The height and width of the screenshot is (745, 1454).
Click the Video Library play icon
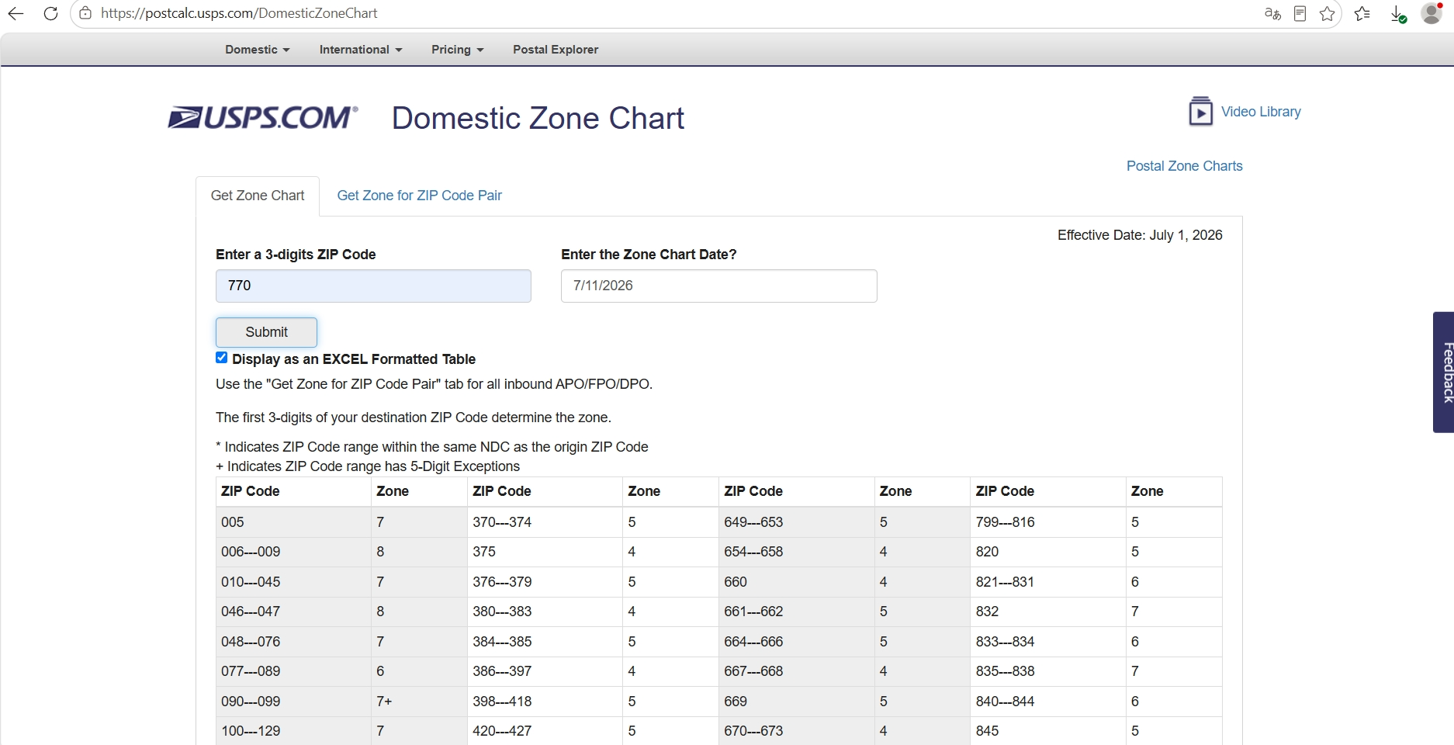pyautogui.click(x=1201, y=111)
